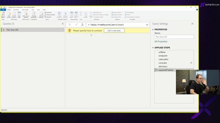Click the READY status bar text
Viewport: 220px width, 123px height.
4,110
